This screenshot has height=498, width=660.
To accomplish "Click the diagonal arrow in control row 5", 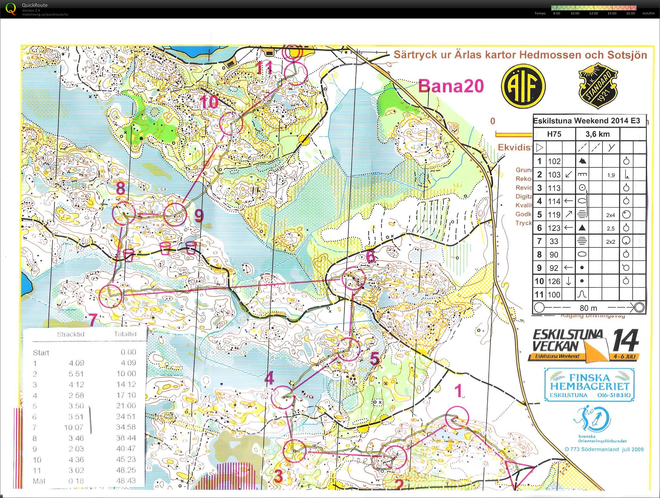I will pyautogui.click(x=568, y=214).
